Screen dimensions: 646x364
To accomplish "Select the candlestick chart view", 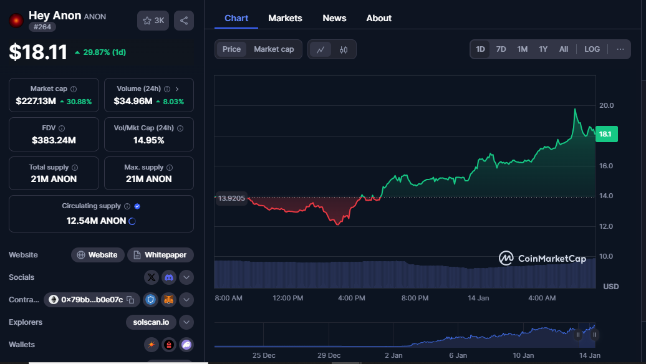I will [344, 49].
